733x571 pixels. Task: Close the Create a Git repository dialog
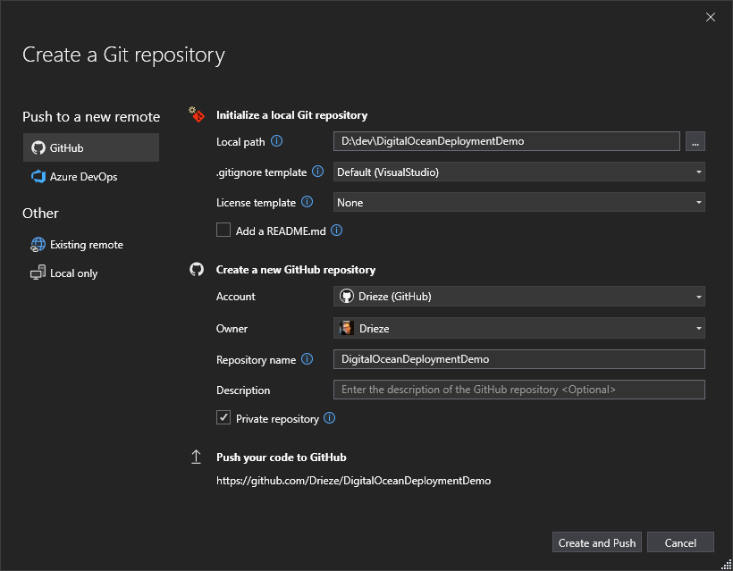[x=711, y=17]
